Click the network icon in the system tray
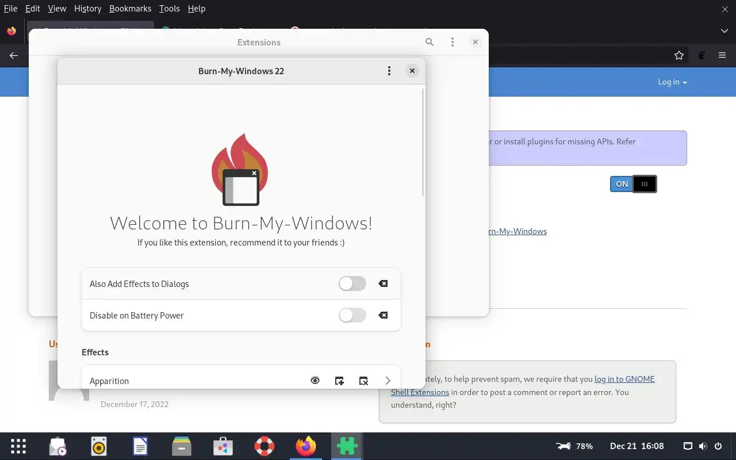Image resolution: width=736 pixels, height=460 pixels. (x=688, y=446)
